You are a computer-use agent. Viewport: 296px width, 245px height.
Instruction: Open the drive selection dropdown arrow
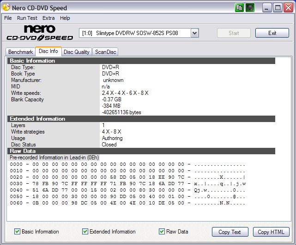(x=194, y=33)
